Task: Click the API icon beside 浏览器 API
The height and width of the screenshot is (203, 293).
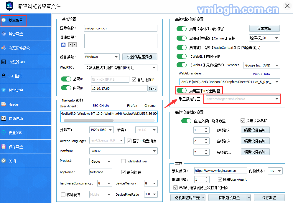Action: (4, 62)
